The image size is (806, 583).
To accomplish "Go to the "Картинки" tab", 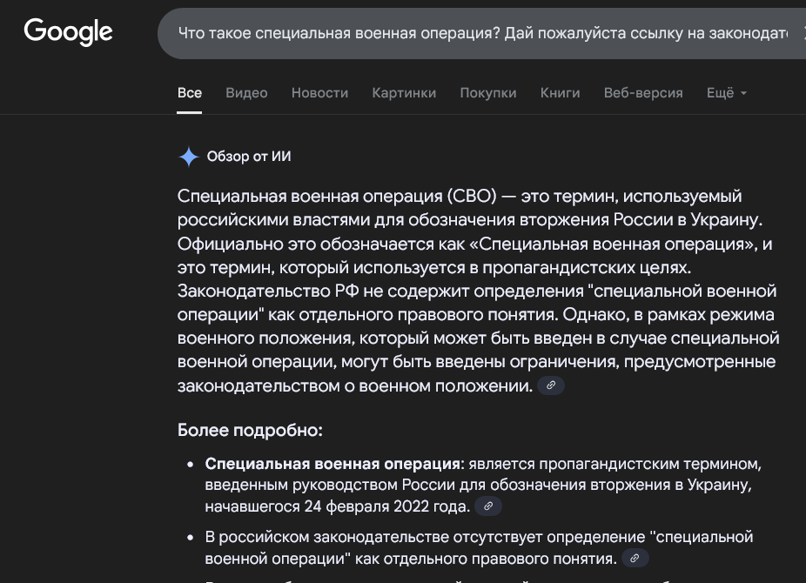I will tap(404, 92).
